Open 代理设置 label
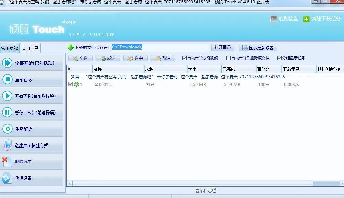The width and height of the screenshot is (344, 198). tap(23, 178)
